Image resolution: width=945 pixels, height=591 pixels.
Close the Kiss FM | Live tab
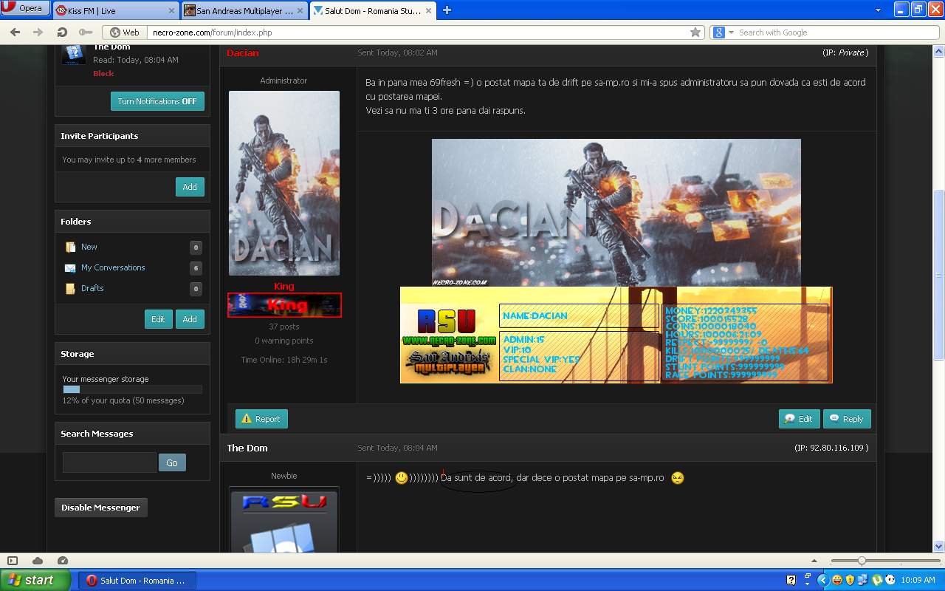click(x=171, y=11)
